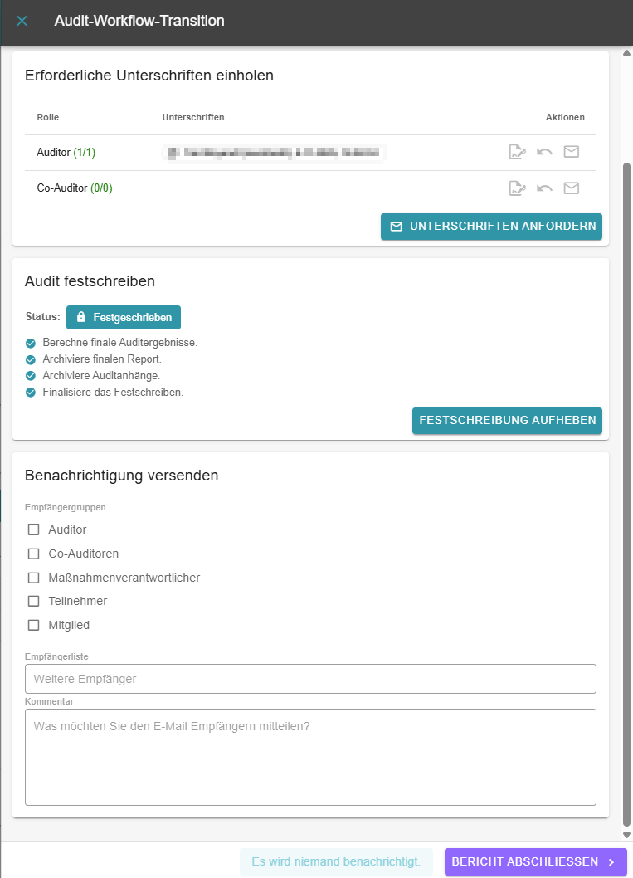Enable the Auditor recipient checkbox
633x878 pixels.
pyautogui.click(x=34, y=529)
